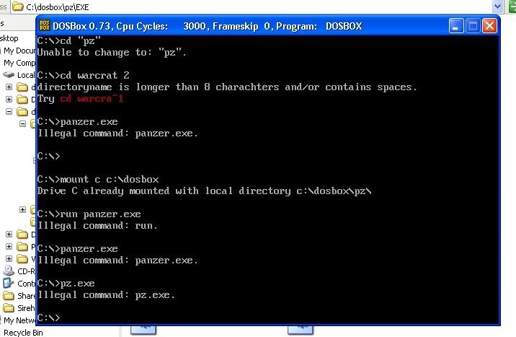This screenshot has height=337, width=516.
Task: Collapse the third folder under Local Disk
Action: coord(9,112)
